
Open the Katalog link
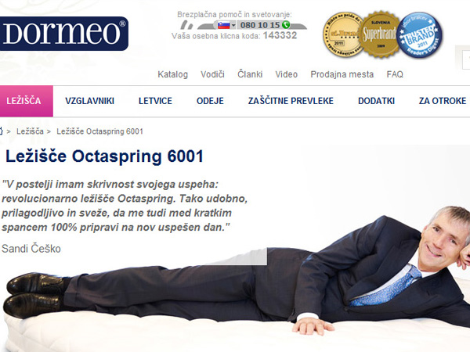click(172, 74)
